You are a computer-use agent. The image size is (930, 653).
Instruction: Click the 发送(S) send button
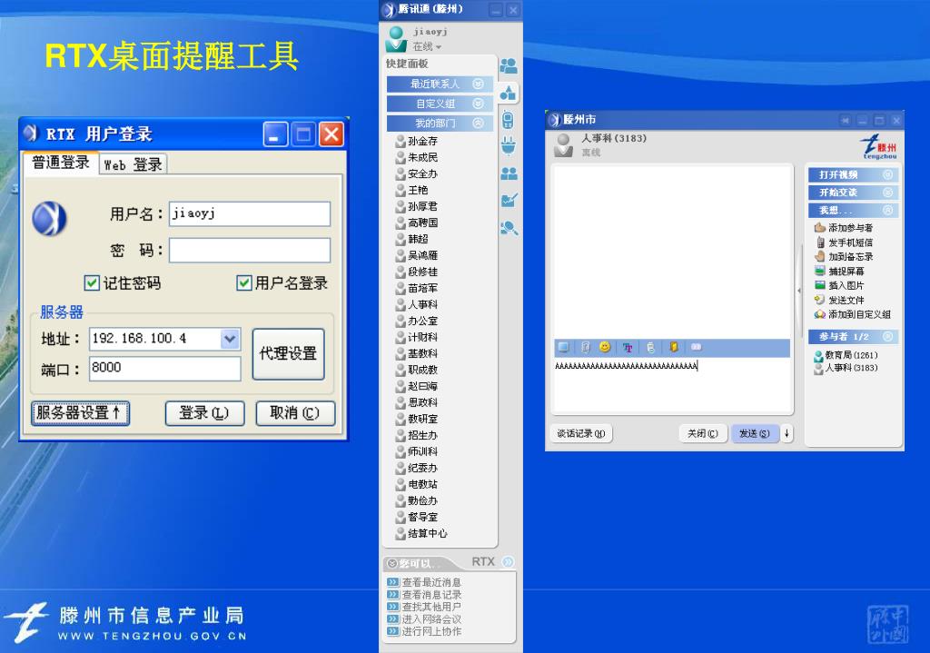coord(755,433)
